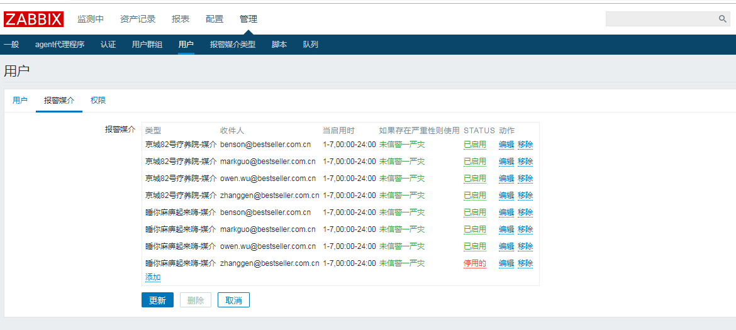
Task: Select owen.wu@bestseller.com.cn in 睡你麻痹起来嗨 row
Action: [x=268, y=246]
